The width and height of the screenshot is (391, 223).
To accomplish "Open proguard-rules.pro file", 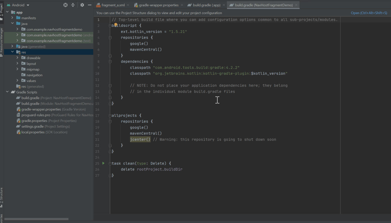I will pyautogui.click(x=55, y=115).
